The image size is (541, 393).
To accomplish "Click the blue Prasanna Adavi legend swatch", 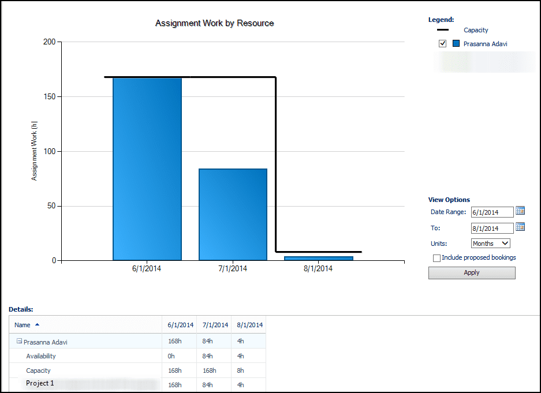I will pyautogui.click(x=456, y=43).
